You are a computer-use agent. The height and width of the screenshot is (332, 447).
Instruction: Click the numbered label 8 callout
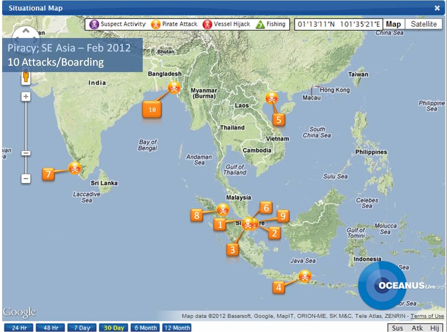tap(197, 215)
